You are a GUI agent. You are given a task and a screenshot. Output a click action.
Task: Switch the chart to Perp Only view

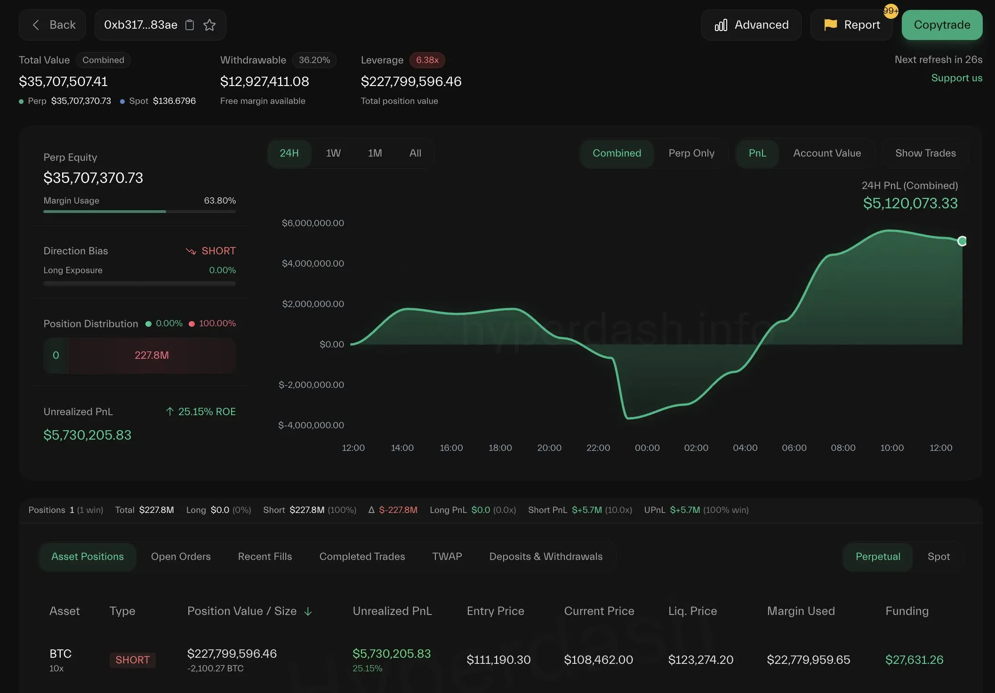click(x=691, y=153)
